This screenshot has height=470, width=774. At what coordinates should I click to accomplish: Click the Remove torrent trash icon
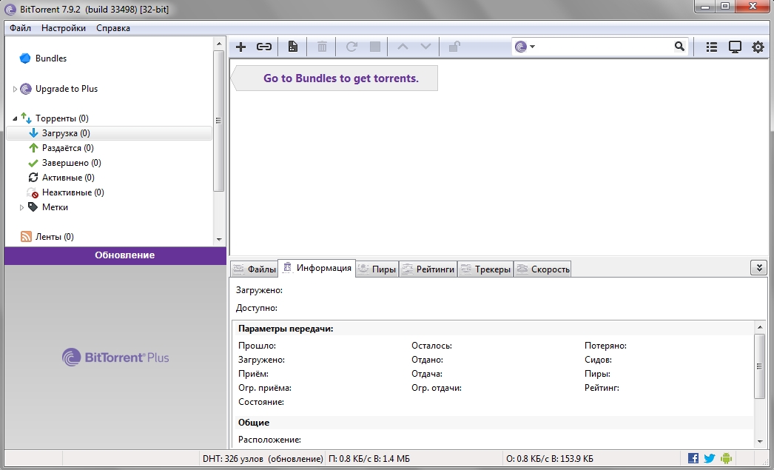[x=322, y=47]
